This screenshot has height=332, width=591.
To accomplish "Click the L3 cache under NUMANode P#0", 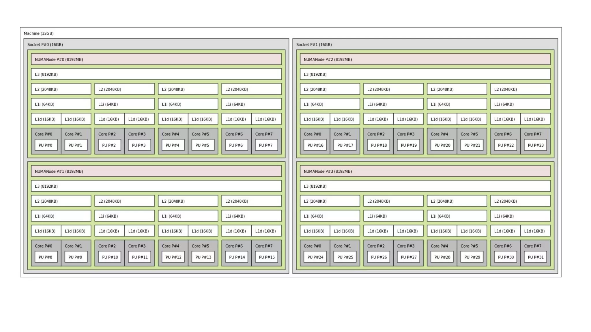I will 156,74.
